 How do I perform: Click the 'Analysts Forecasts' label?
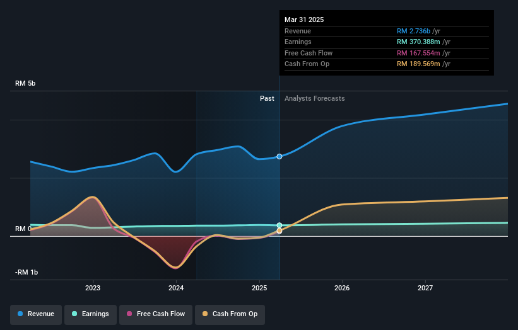click(x=314, y=99)
